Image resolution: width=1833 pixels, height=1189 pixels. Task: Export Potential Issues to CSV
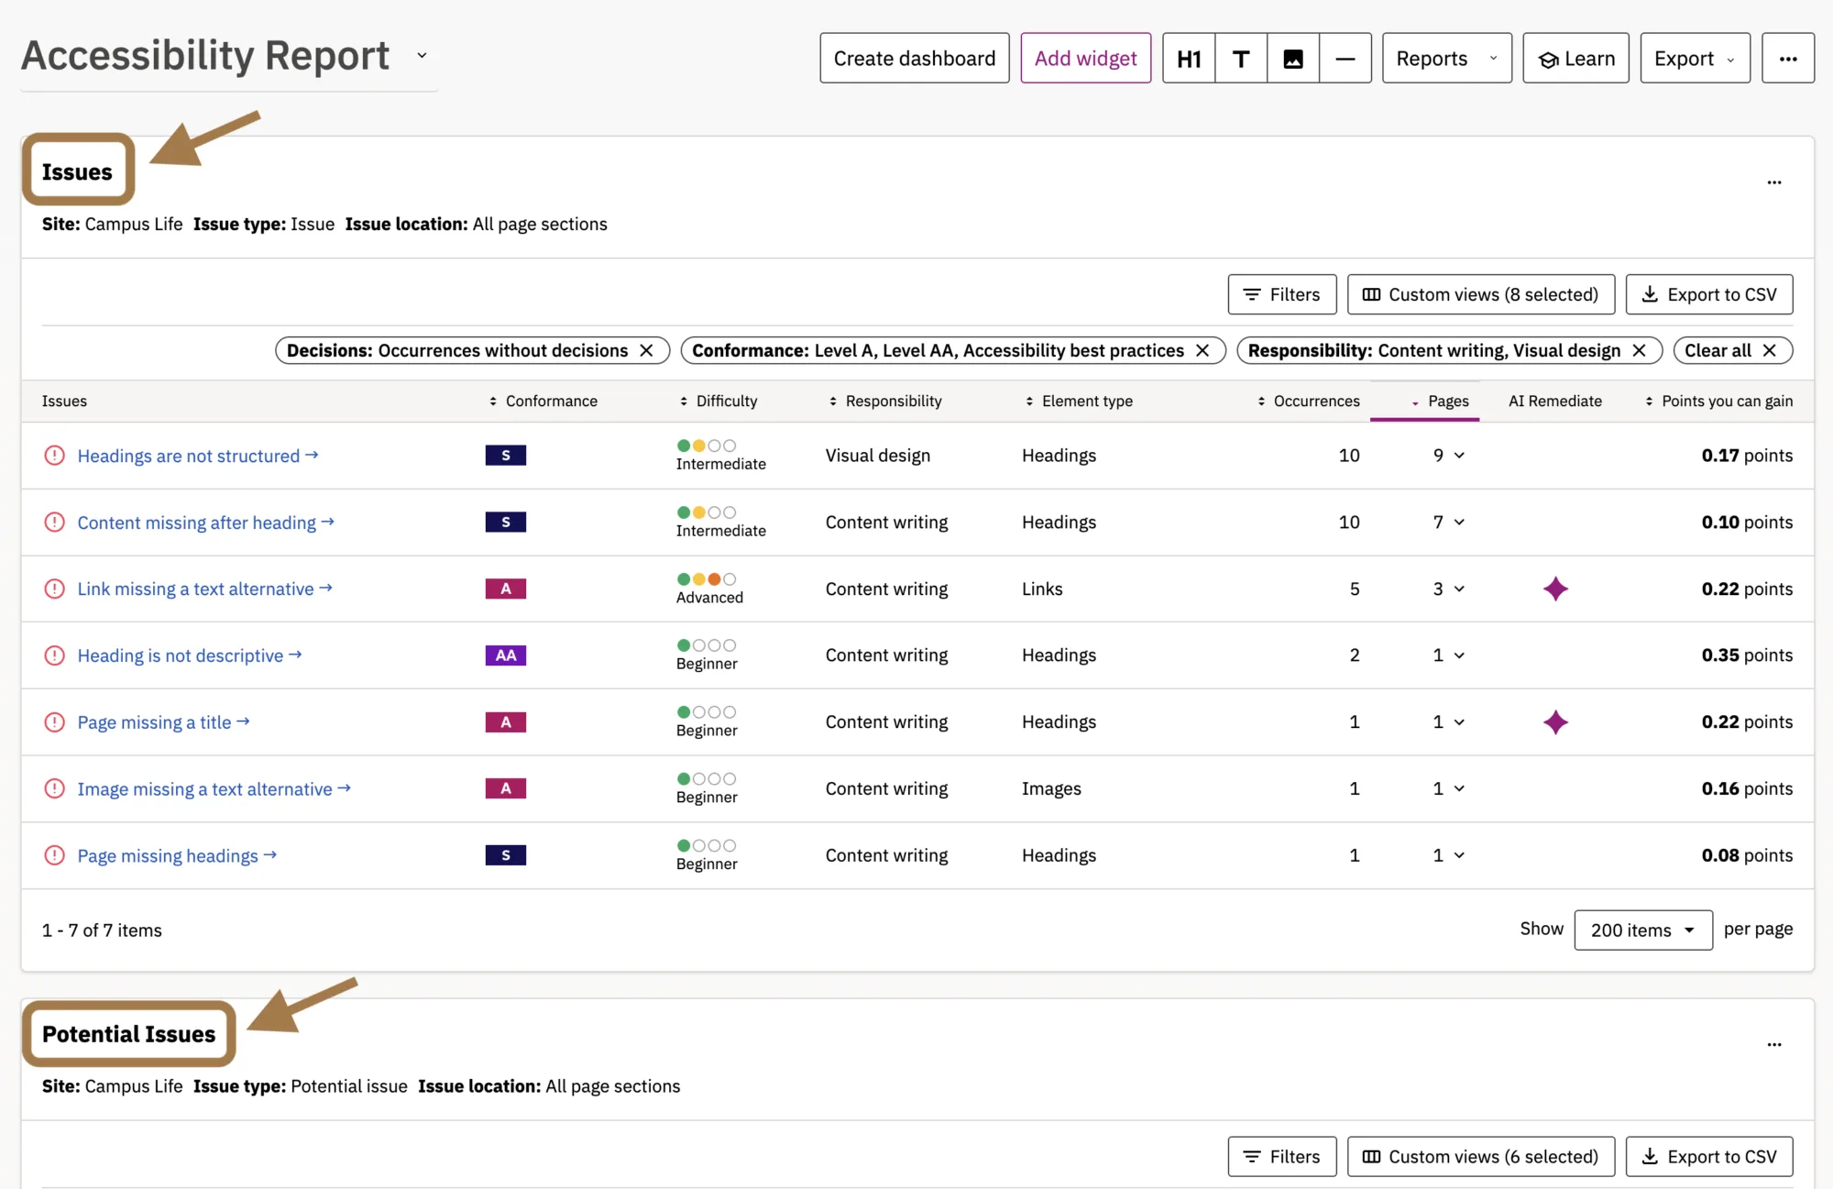(1709, 1157)
